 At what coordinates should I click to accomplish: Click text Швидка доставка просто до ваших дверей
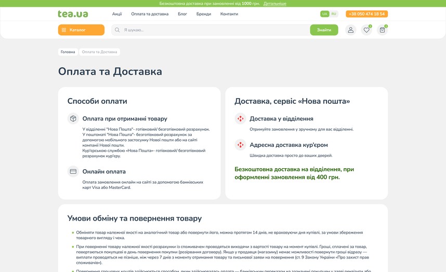(x=291, y=156)
